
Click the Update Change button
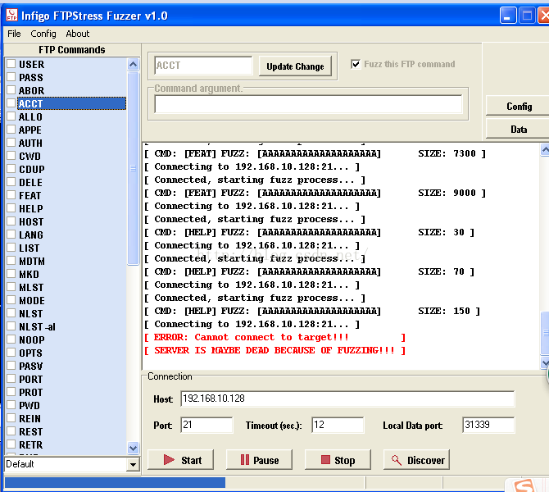pos(295,66)
